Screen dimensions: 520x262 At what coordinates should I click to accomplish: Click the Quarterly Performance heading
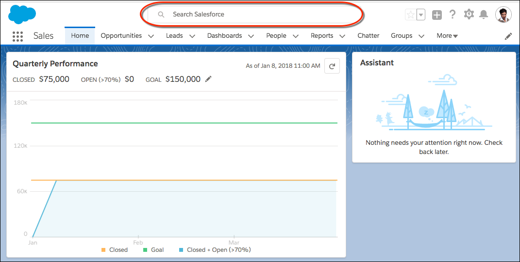(55, 64)
